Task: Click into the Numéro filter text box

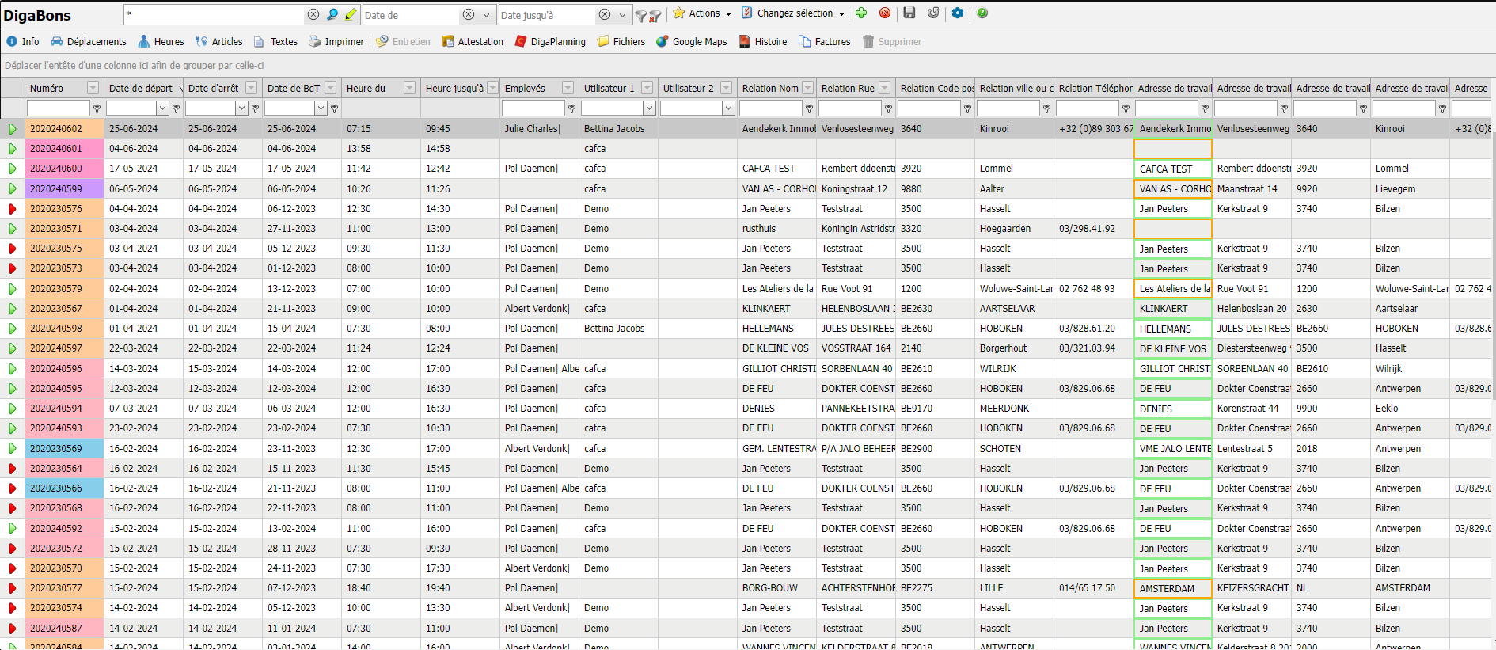Action: pyautogui.click(x=59, y=108)
